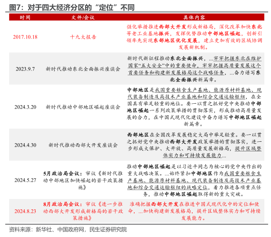The height and width of the screenshot is (237, 271).
Task: Click the 5月政治局会议 entry
Action: point(83,180)
